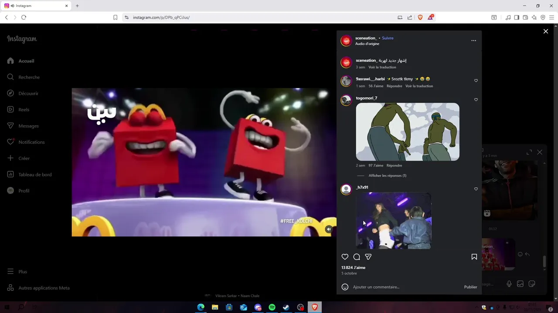Open the 13 824 J'aime likes list
This screenshot has width=558, height=313.
click(x=354, y=268)
